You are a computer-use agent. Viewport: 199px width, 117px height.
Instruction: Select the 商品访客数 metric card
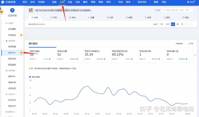coord(42,55)
